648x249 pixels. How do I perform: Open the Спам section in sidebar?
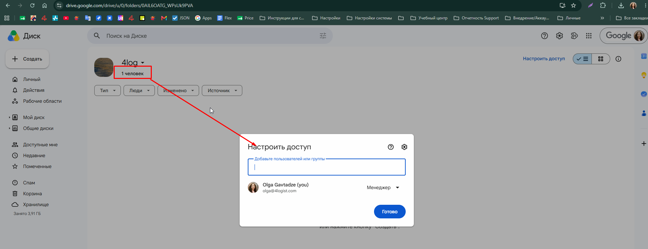pyautogui.click(x=29, y=183)
